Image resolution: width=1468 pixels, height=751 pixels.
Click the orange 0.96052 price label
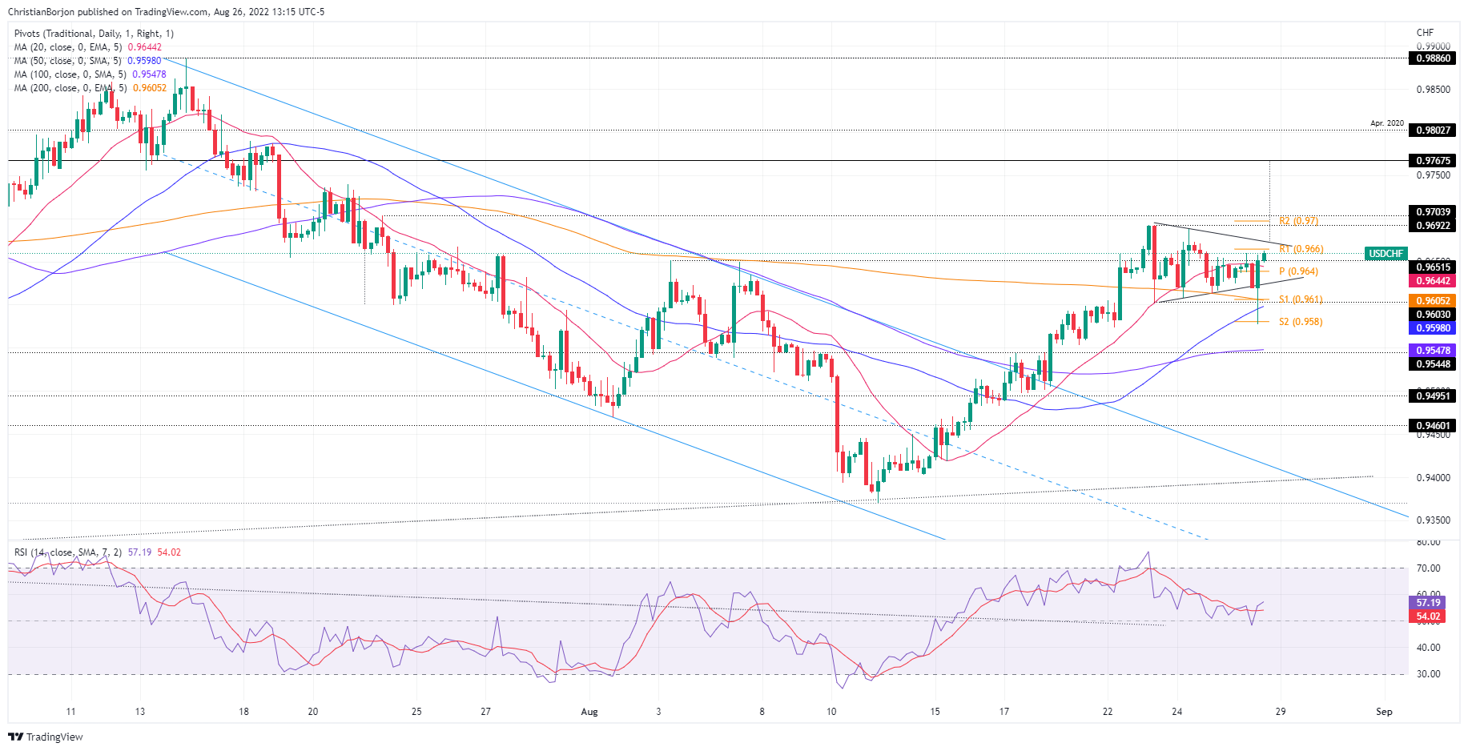[x=1433, y=301]
